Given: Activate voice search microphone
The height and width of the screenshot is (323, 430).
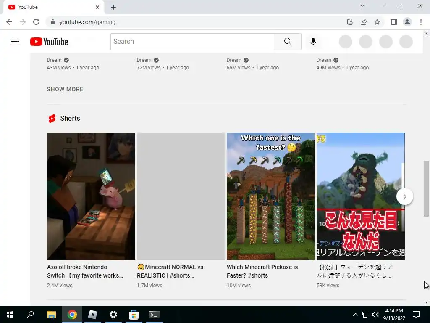Looking at the screenshot, I should click(313, 42).
